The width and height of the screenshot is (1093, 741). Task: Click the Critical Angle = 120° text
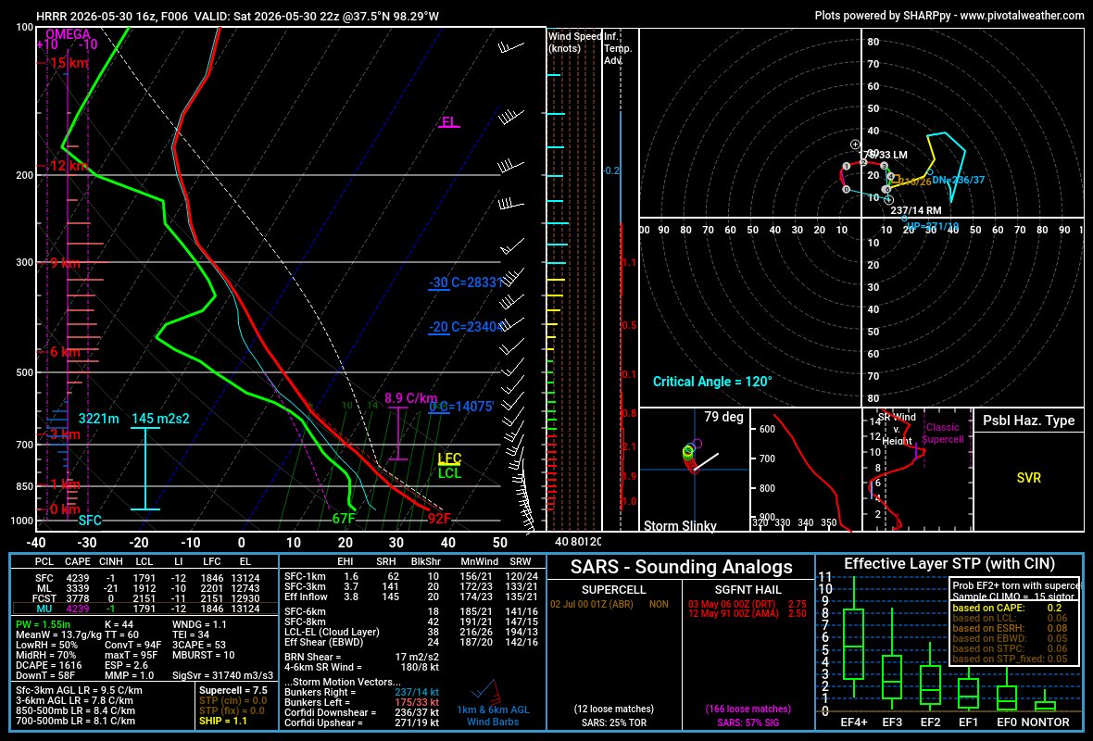(x=712, y=382)
